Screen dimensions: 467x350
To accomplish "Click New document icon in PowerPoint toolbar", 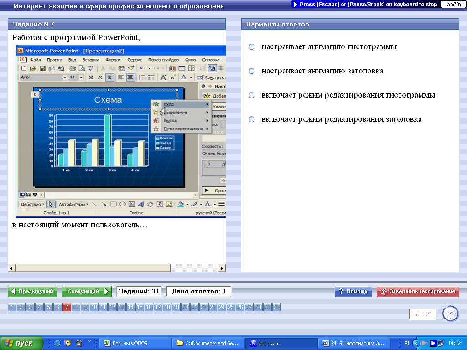I will click(x=24, y=68).
